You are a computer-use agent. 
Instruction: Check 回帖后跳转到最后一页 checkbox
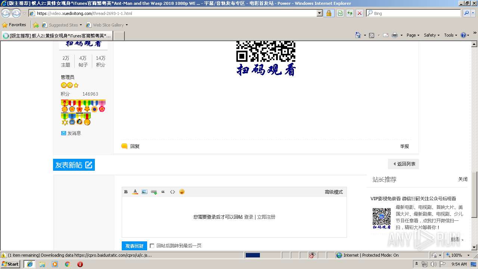[x=152, y=246]
